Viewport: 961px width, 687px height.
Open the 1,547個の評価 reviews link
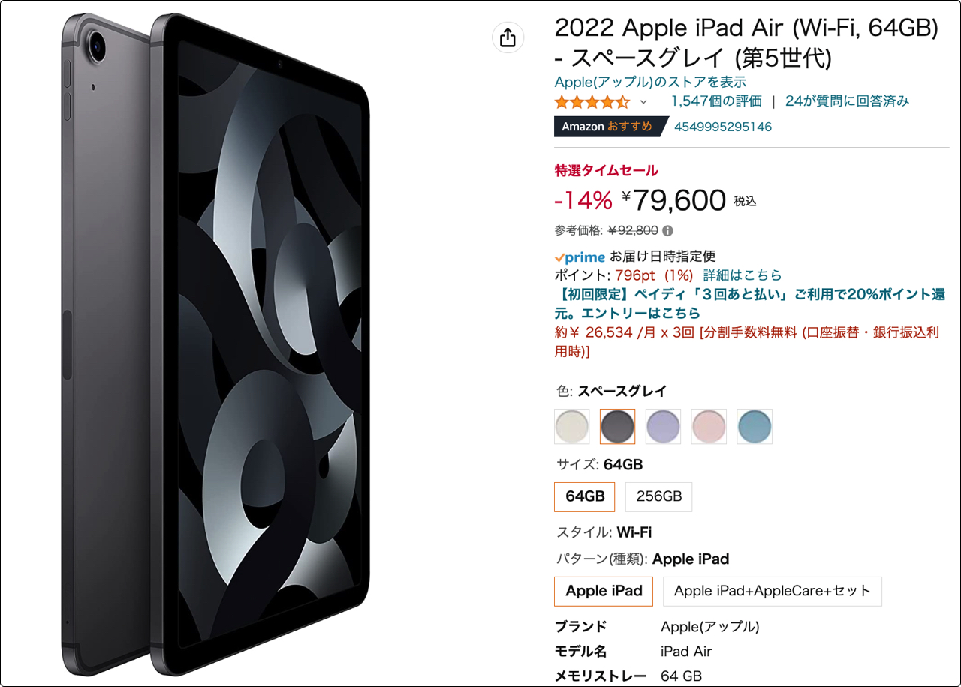click(716, 101)
